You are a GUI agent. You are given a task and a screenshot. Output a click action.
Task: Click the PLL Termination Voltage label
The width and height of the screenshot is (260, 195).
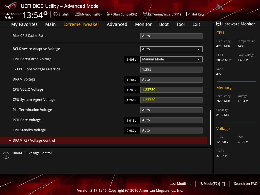tap(32, 110)
